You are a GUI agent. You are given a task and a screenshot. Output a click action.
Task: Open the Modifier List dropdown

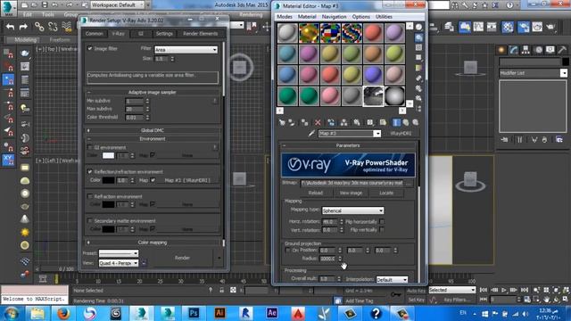point(534,73)
